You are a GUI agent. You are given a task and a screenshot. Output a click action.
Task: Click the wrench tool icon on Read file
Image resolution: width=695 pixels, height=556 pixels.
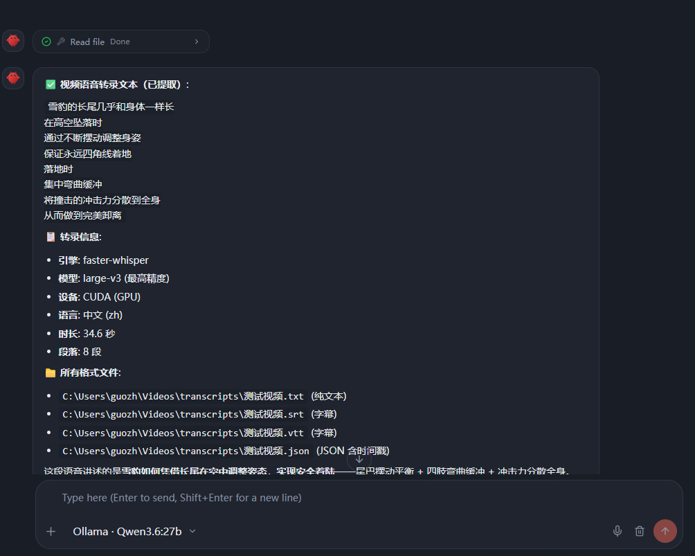click(61, 42)
